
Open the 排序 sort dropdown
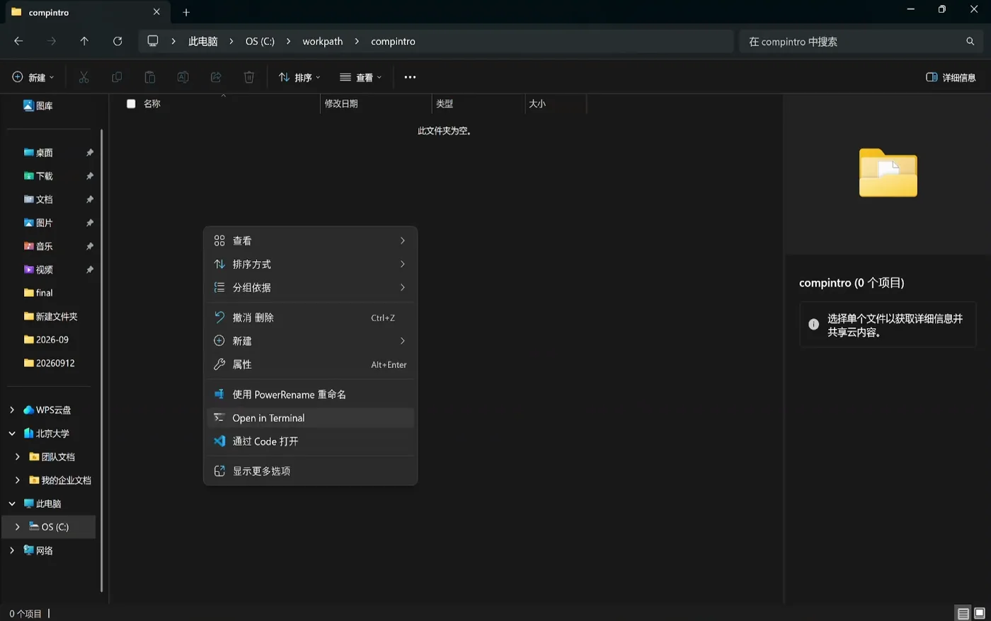click(x=299, y=77)
